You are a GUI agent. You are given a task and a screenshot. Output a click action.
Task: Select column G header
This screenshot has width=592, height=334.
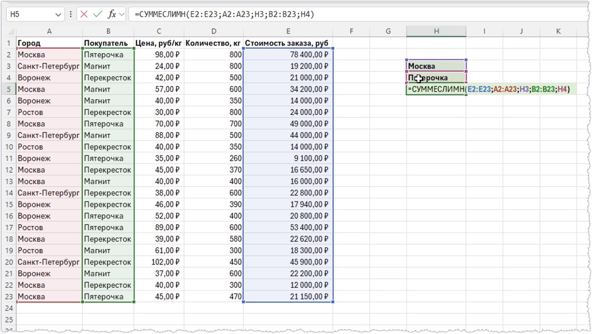pyautogui.click(x=388, y=32)
